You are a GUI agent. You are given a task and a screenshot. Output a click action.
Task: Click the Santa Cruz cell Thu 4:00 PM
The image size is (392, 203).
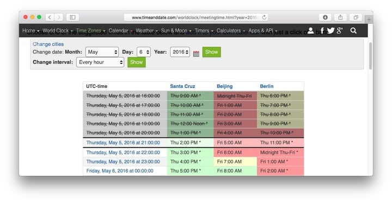click(x=190, y=162)
